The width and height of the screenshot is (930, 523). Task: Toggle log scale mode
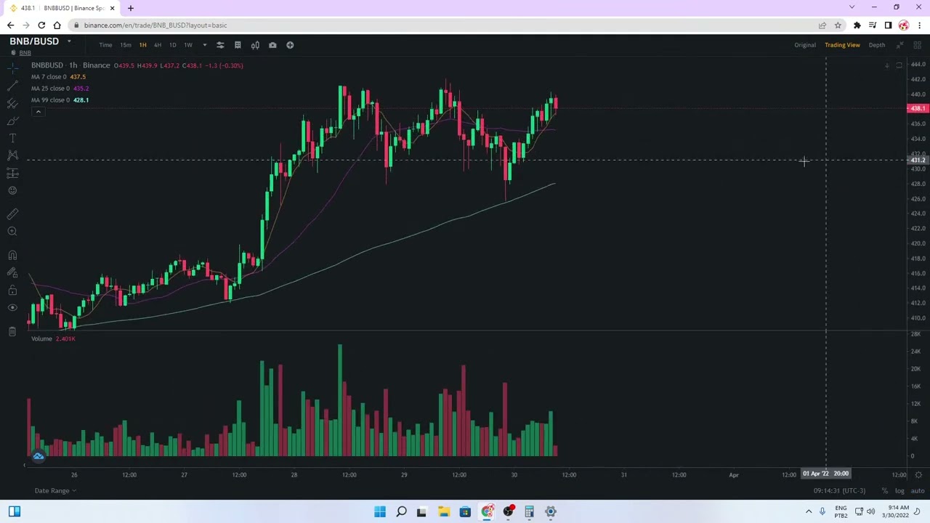point(899,491)
